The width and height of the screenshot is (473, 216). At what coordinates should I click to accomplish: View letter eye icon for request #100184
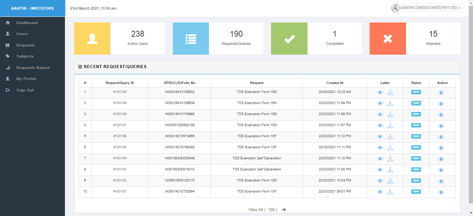tap(380, 159)
